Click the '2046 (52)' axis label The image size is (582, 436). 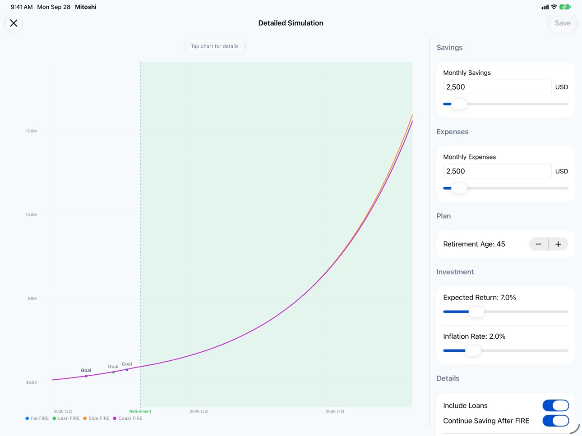199,411
